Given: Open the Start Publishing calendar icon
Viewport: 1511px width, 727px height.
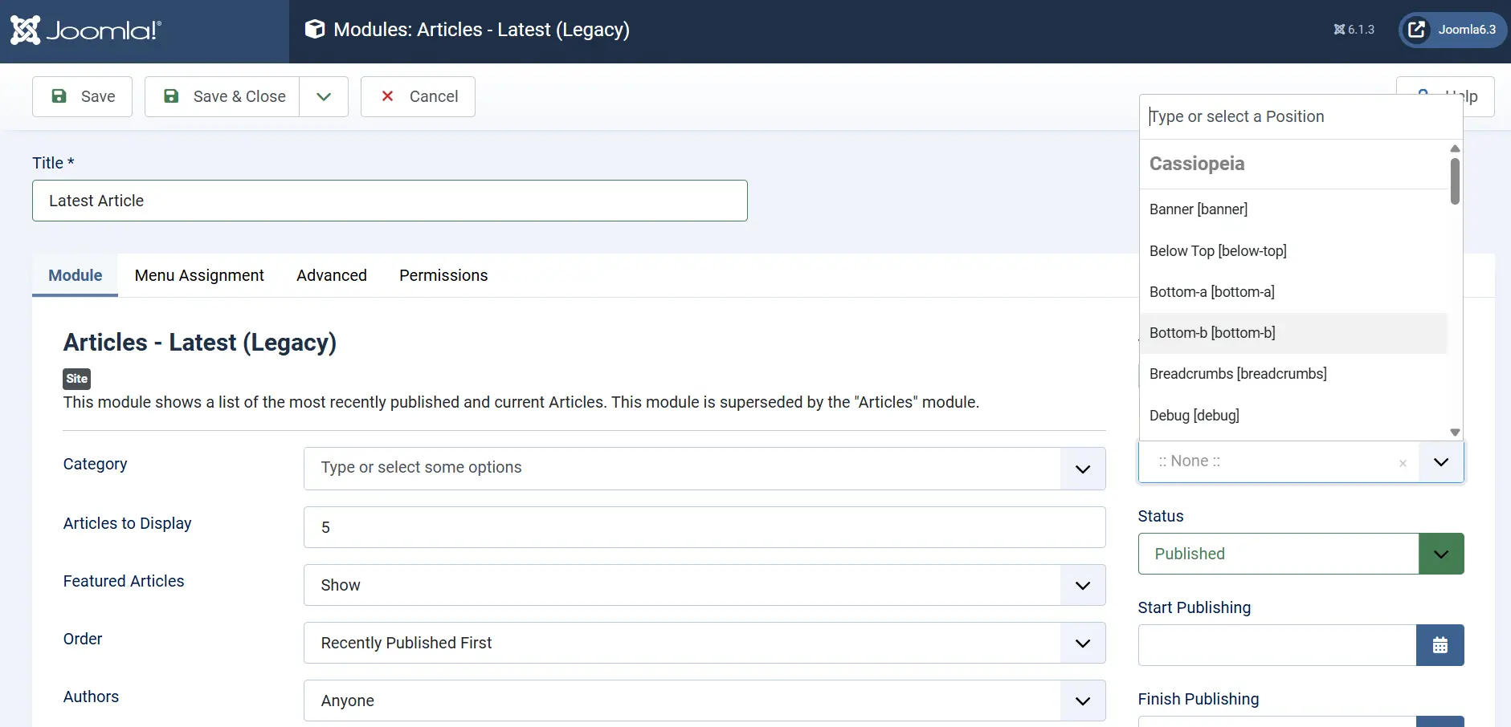Looking at the screenshot, I should pyautogui.click(x=1440, y=645).
